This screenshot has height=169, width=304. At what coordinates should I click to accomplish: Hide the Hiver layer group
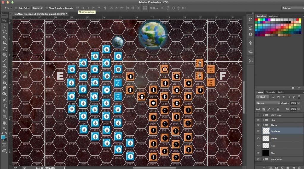[258, 120]
